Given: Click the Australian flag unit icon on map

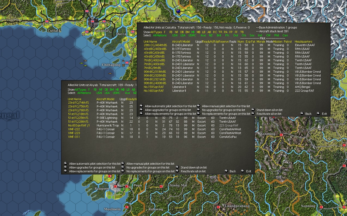Looking at the screenshot, I should [178, 11].
